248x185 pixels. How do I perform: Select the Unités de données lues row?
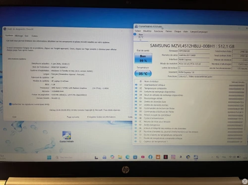[189, 102]
